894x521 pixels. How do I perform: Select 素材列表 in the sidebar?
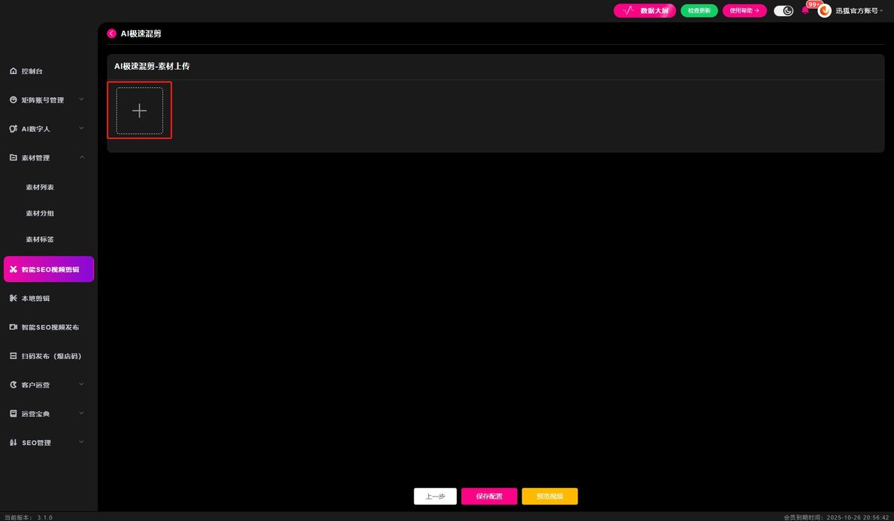coord(40,187)
